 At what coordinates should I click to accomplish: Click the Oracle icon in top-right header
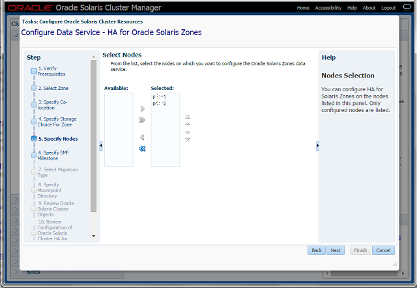[407, 7]
